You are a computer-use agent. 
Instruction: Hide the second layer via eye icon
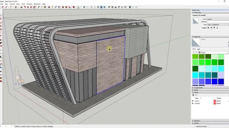point(193,103)
